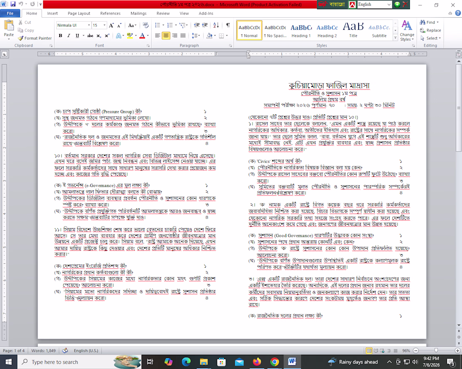Toggle Bold formatting
Screen dimensions: 462x369
pos(60,36)
